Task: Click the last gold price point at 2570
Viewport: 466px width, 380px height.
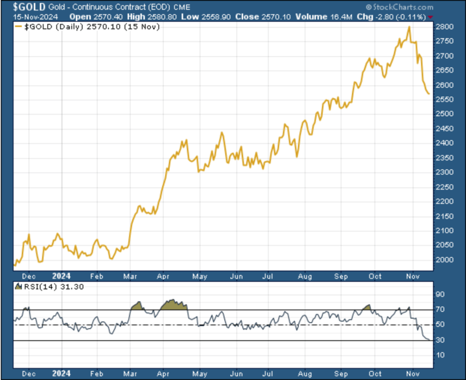Action: click(429, 94)
